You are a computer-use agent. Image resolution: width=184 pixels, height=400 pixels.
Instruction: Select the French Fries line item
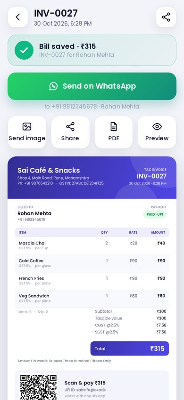point(92,281)
